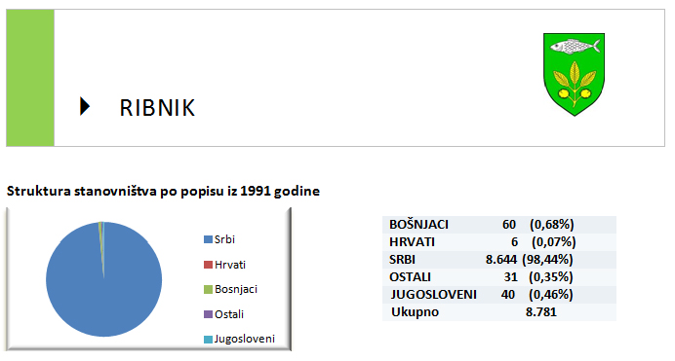The width and height of the screenshot is (675, 361).
Task: Click the Ukupno total 8.781 value
Action: pyautogui.click(x=541, y=312)
